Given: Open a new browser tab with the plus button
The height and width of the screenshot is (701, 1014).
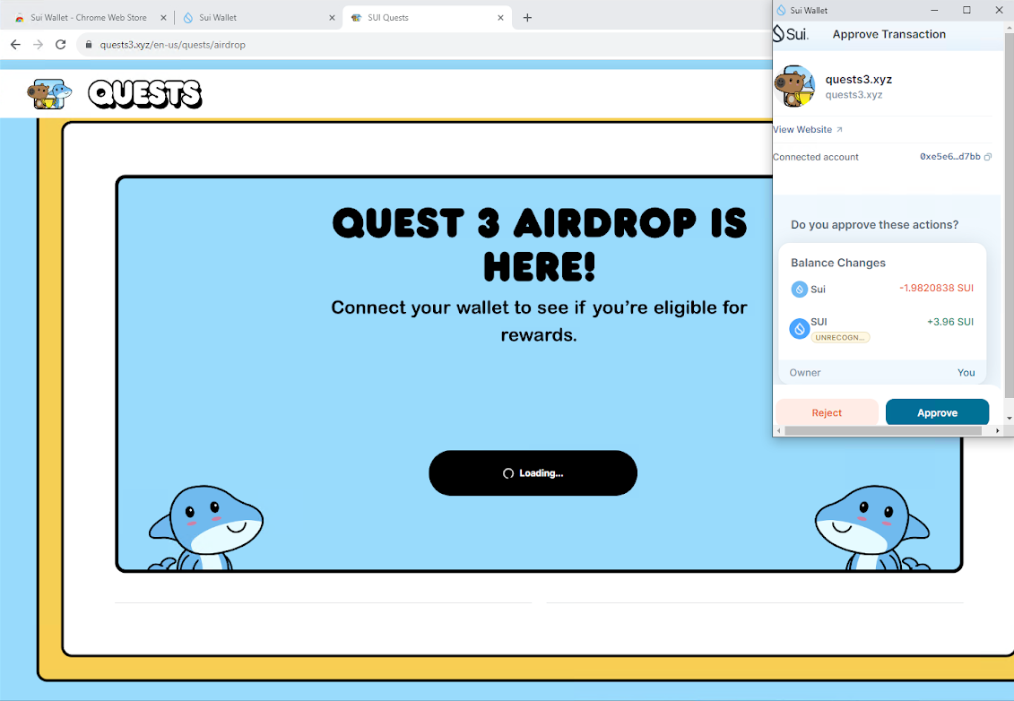Looking at the screenshot, I should 527,16.
